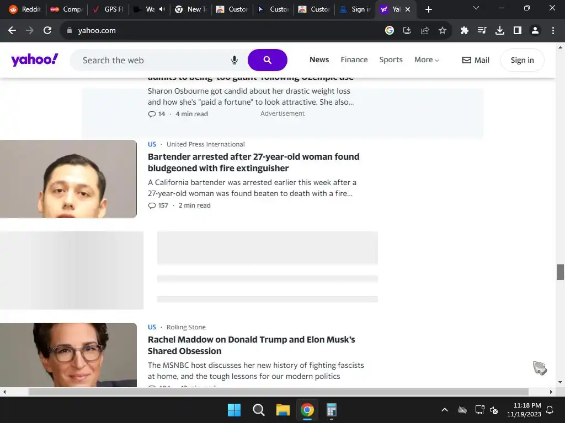Close the Yahoo tab
This screenshot has height=423, width=565.
pos(408,9)
